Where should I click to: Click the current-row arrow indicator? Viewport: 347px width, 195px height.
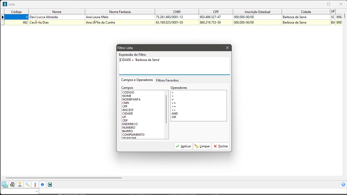click(2, 17)
